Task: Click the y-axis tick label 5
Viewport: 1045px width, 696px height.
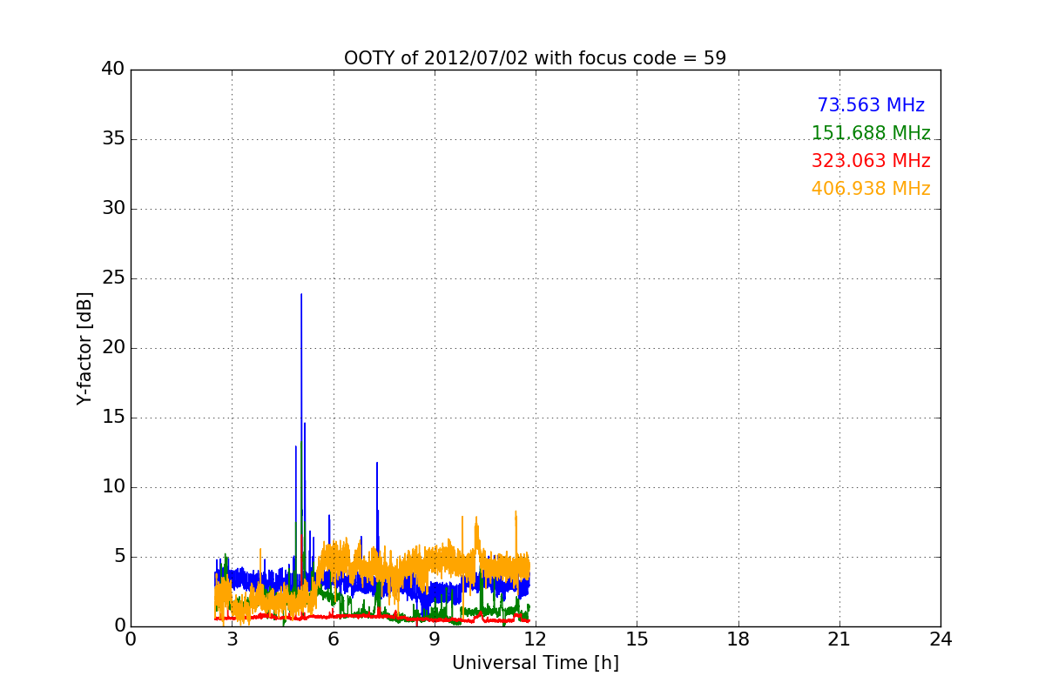Action: [119, 557]
